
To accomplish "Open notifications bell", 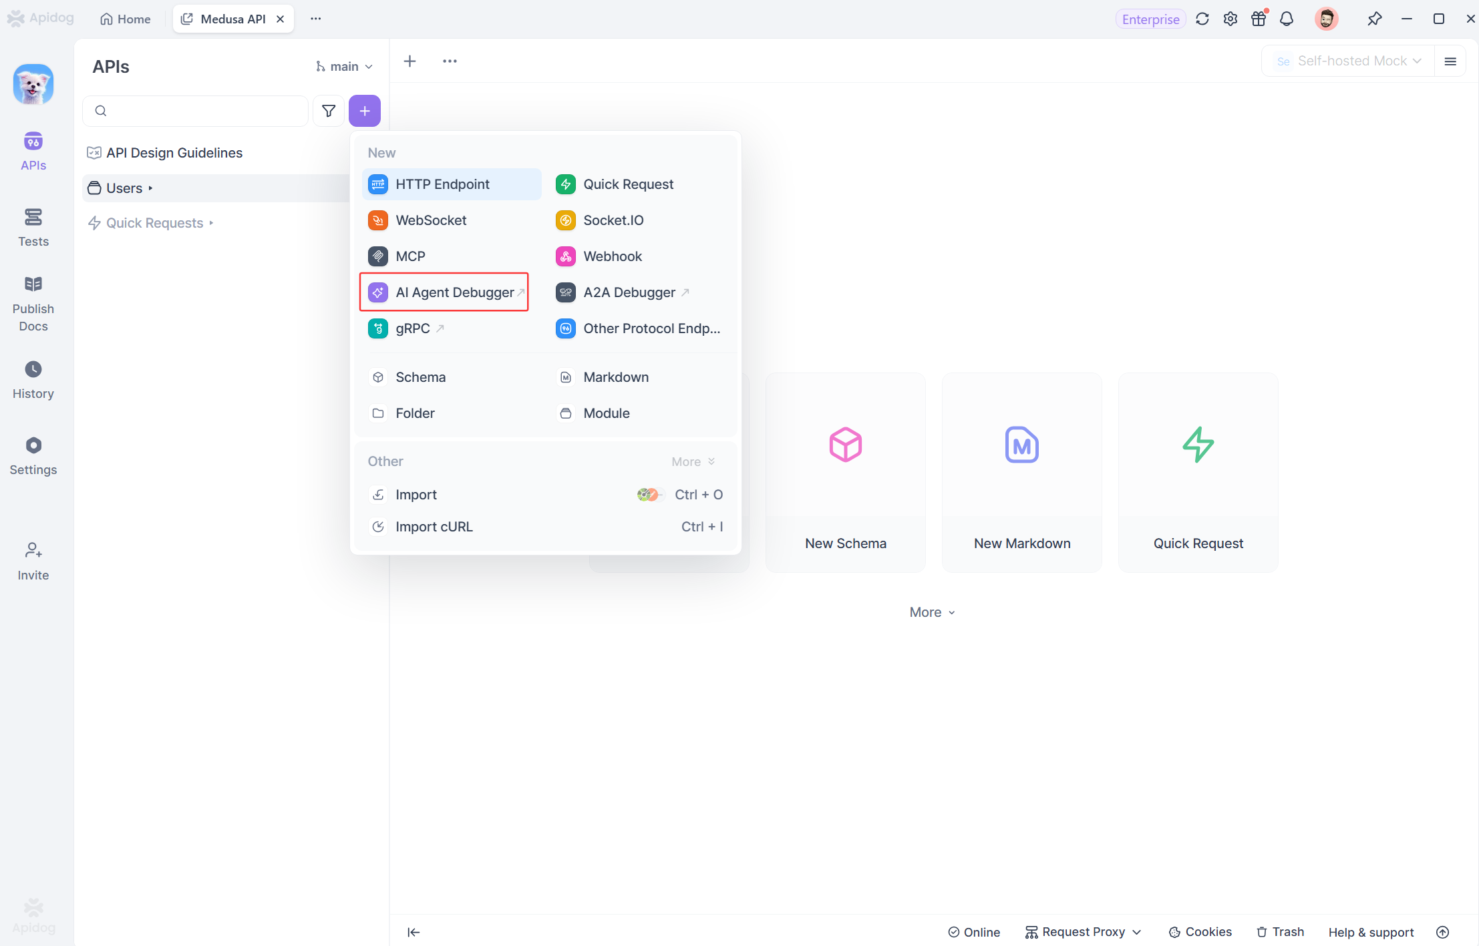I will (1287, 19).
